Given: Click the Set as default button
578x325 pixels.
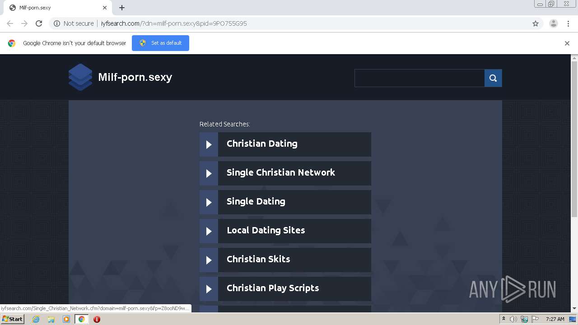Looking at the screenshot, I should pyautogui.click(x=160, y=43).
